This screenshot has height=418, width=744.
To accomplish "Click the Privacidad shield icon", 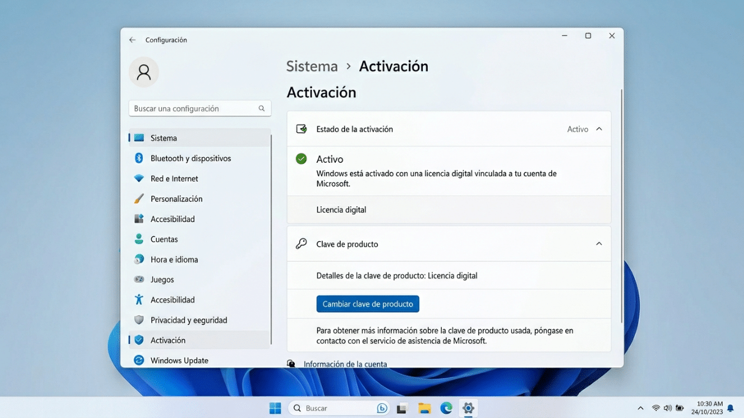I will 139,319.
